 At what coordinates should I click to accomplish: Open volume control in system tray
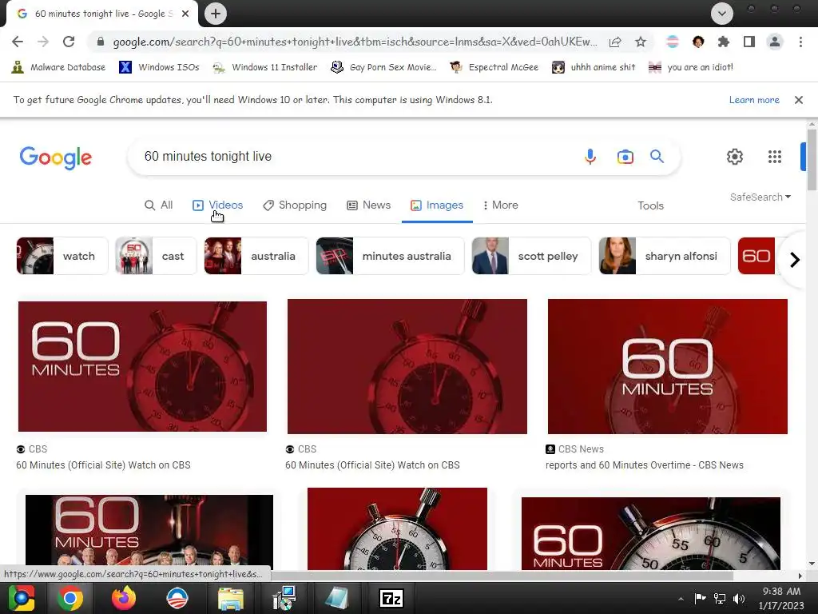(739, 598)
